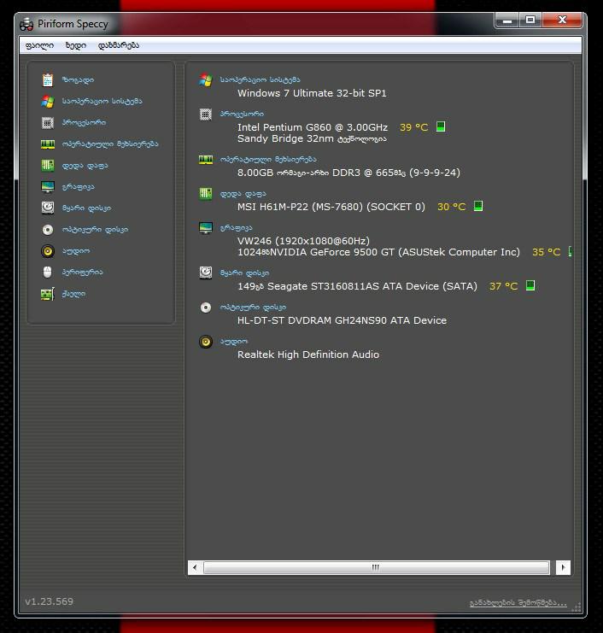Open the Summary section clipboard icon in sidebar
The height and width of the screenshot is (633, 603).
[x=48, y=80]
